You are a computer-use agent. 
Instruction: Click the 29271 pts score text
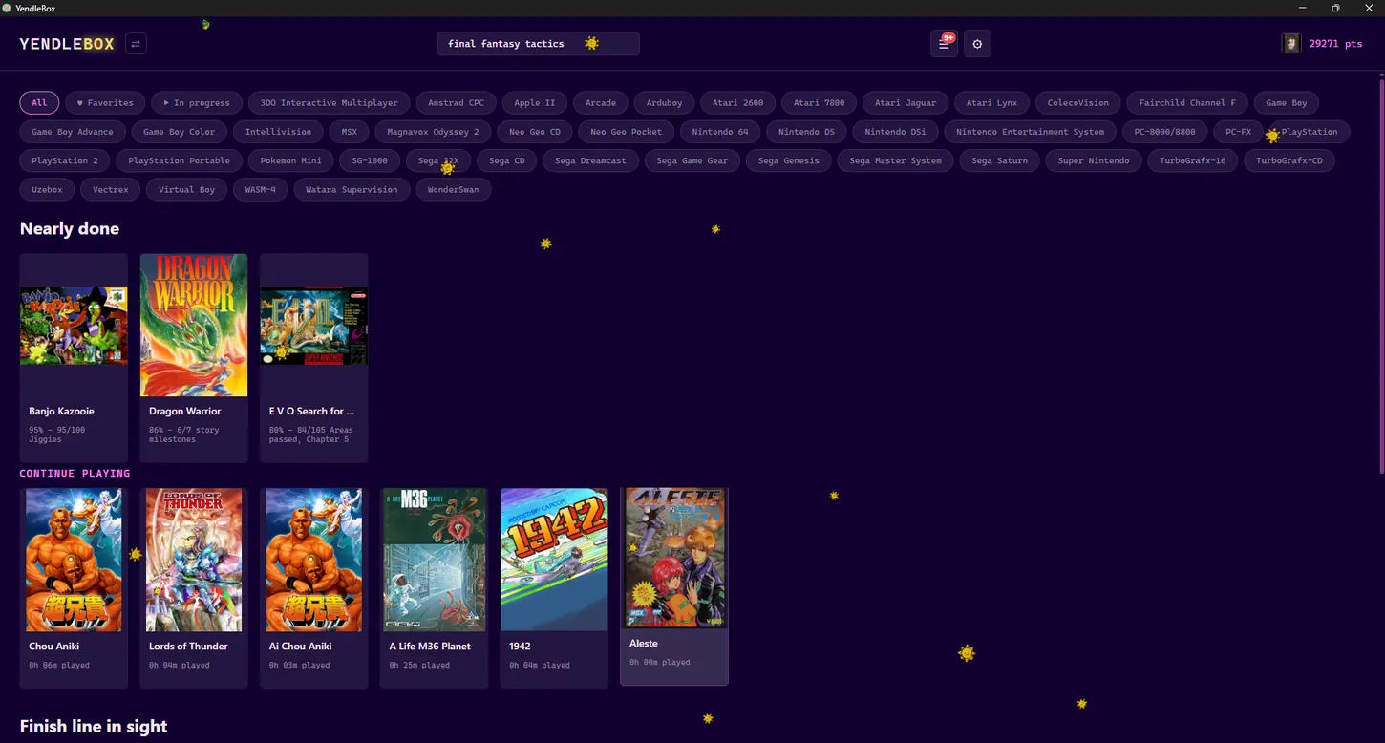1335,44
